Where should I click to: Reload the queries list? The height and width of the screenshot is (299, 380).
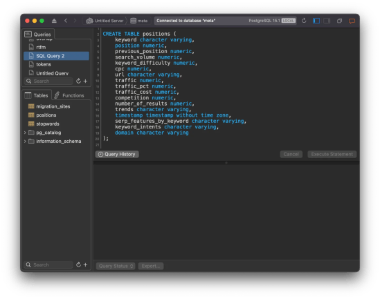[78, 81]
